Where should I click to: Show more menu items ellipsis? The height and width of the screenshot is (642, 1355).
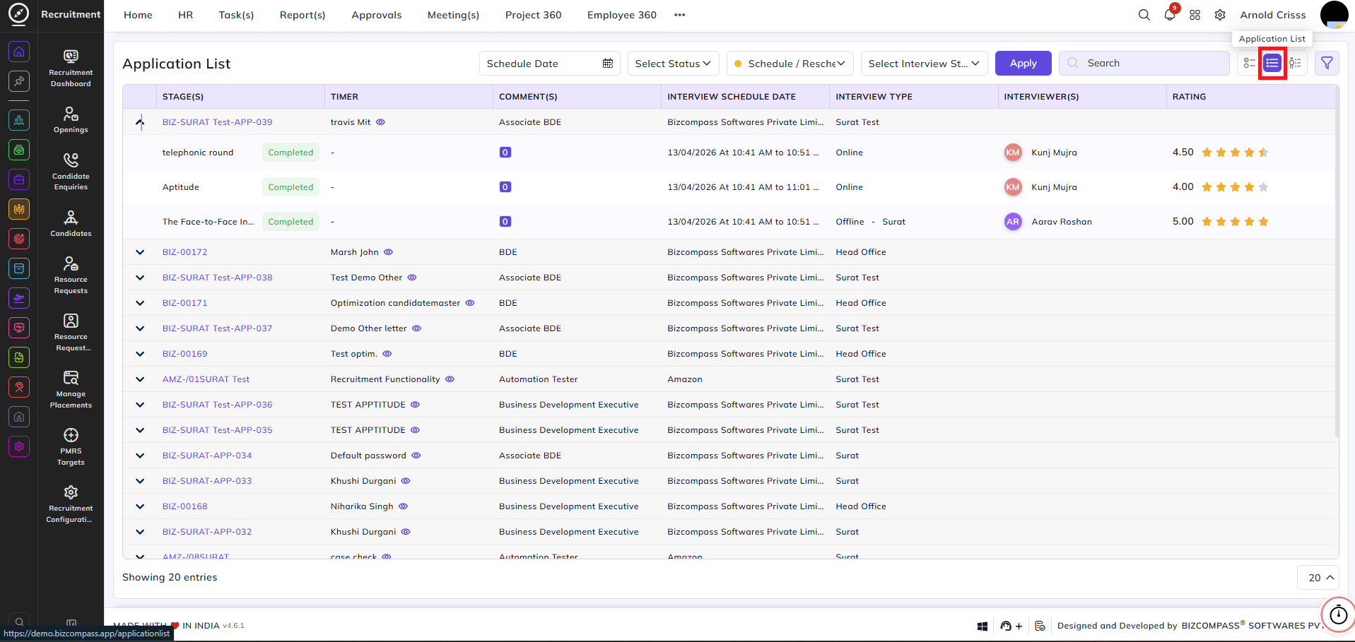[x=679, y=15]
